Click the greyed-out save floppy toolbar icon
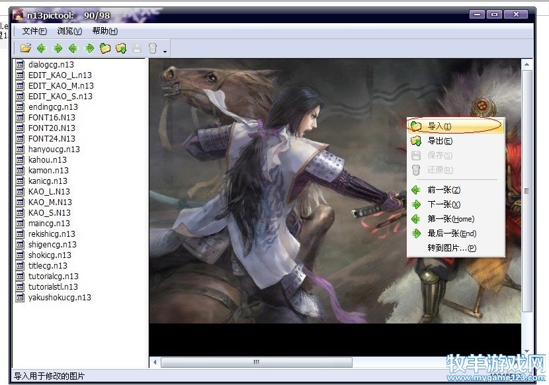 137,48
